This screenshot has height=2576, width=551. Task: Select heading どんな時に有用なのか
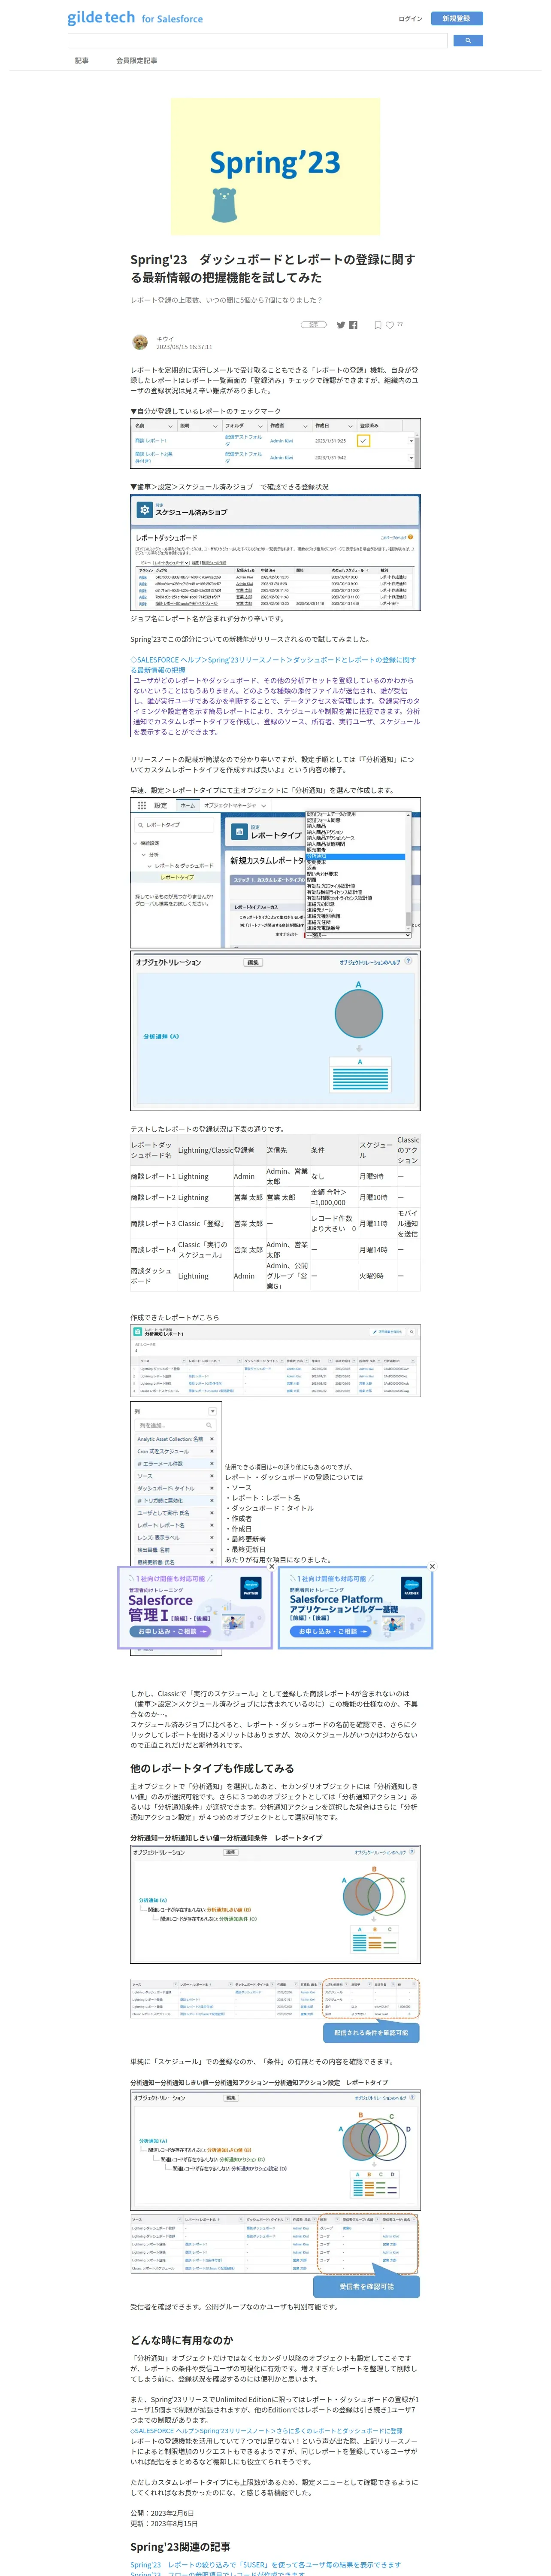point(181,2339)
